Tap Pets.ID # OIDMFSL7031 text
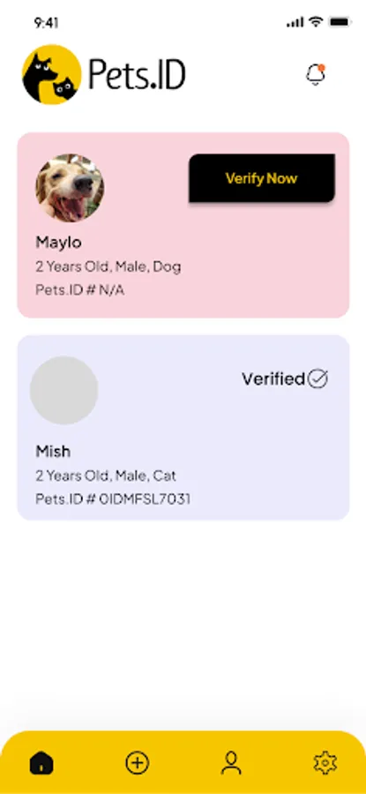Screen dimensions: 366x794 point(113,499)
